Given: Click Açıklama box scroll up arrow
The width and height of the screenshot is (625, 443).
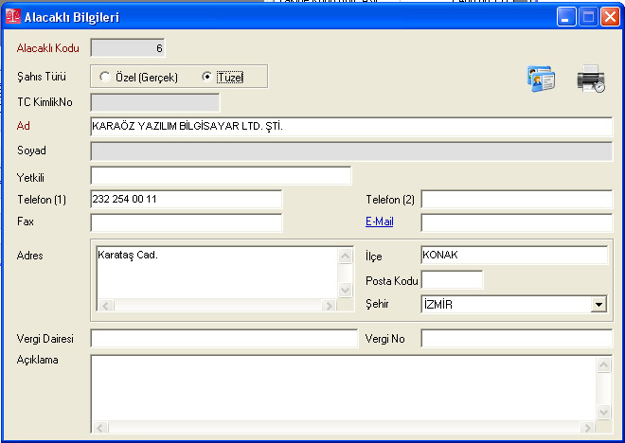Looking at the screenshot, I should [603, 365].
